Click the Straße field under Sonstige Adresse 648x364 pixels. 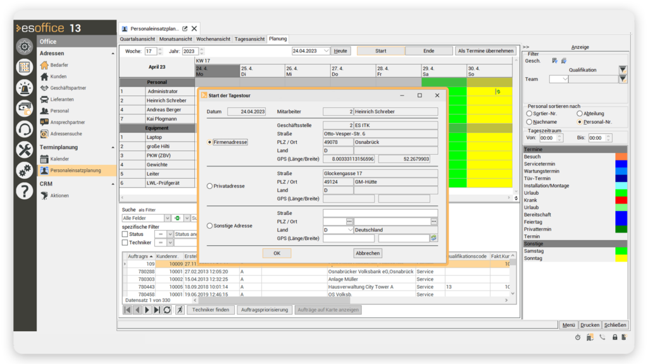[x=380, y=213]
